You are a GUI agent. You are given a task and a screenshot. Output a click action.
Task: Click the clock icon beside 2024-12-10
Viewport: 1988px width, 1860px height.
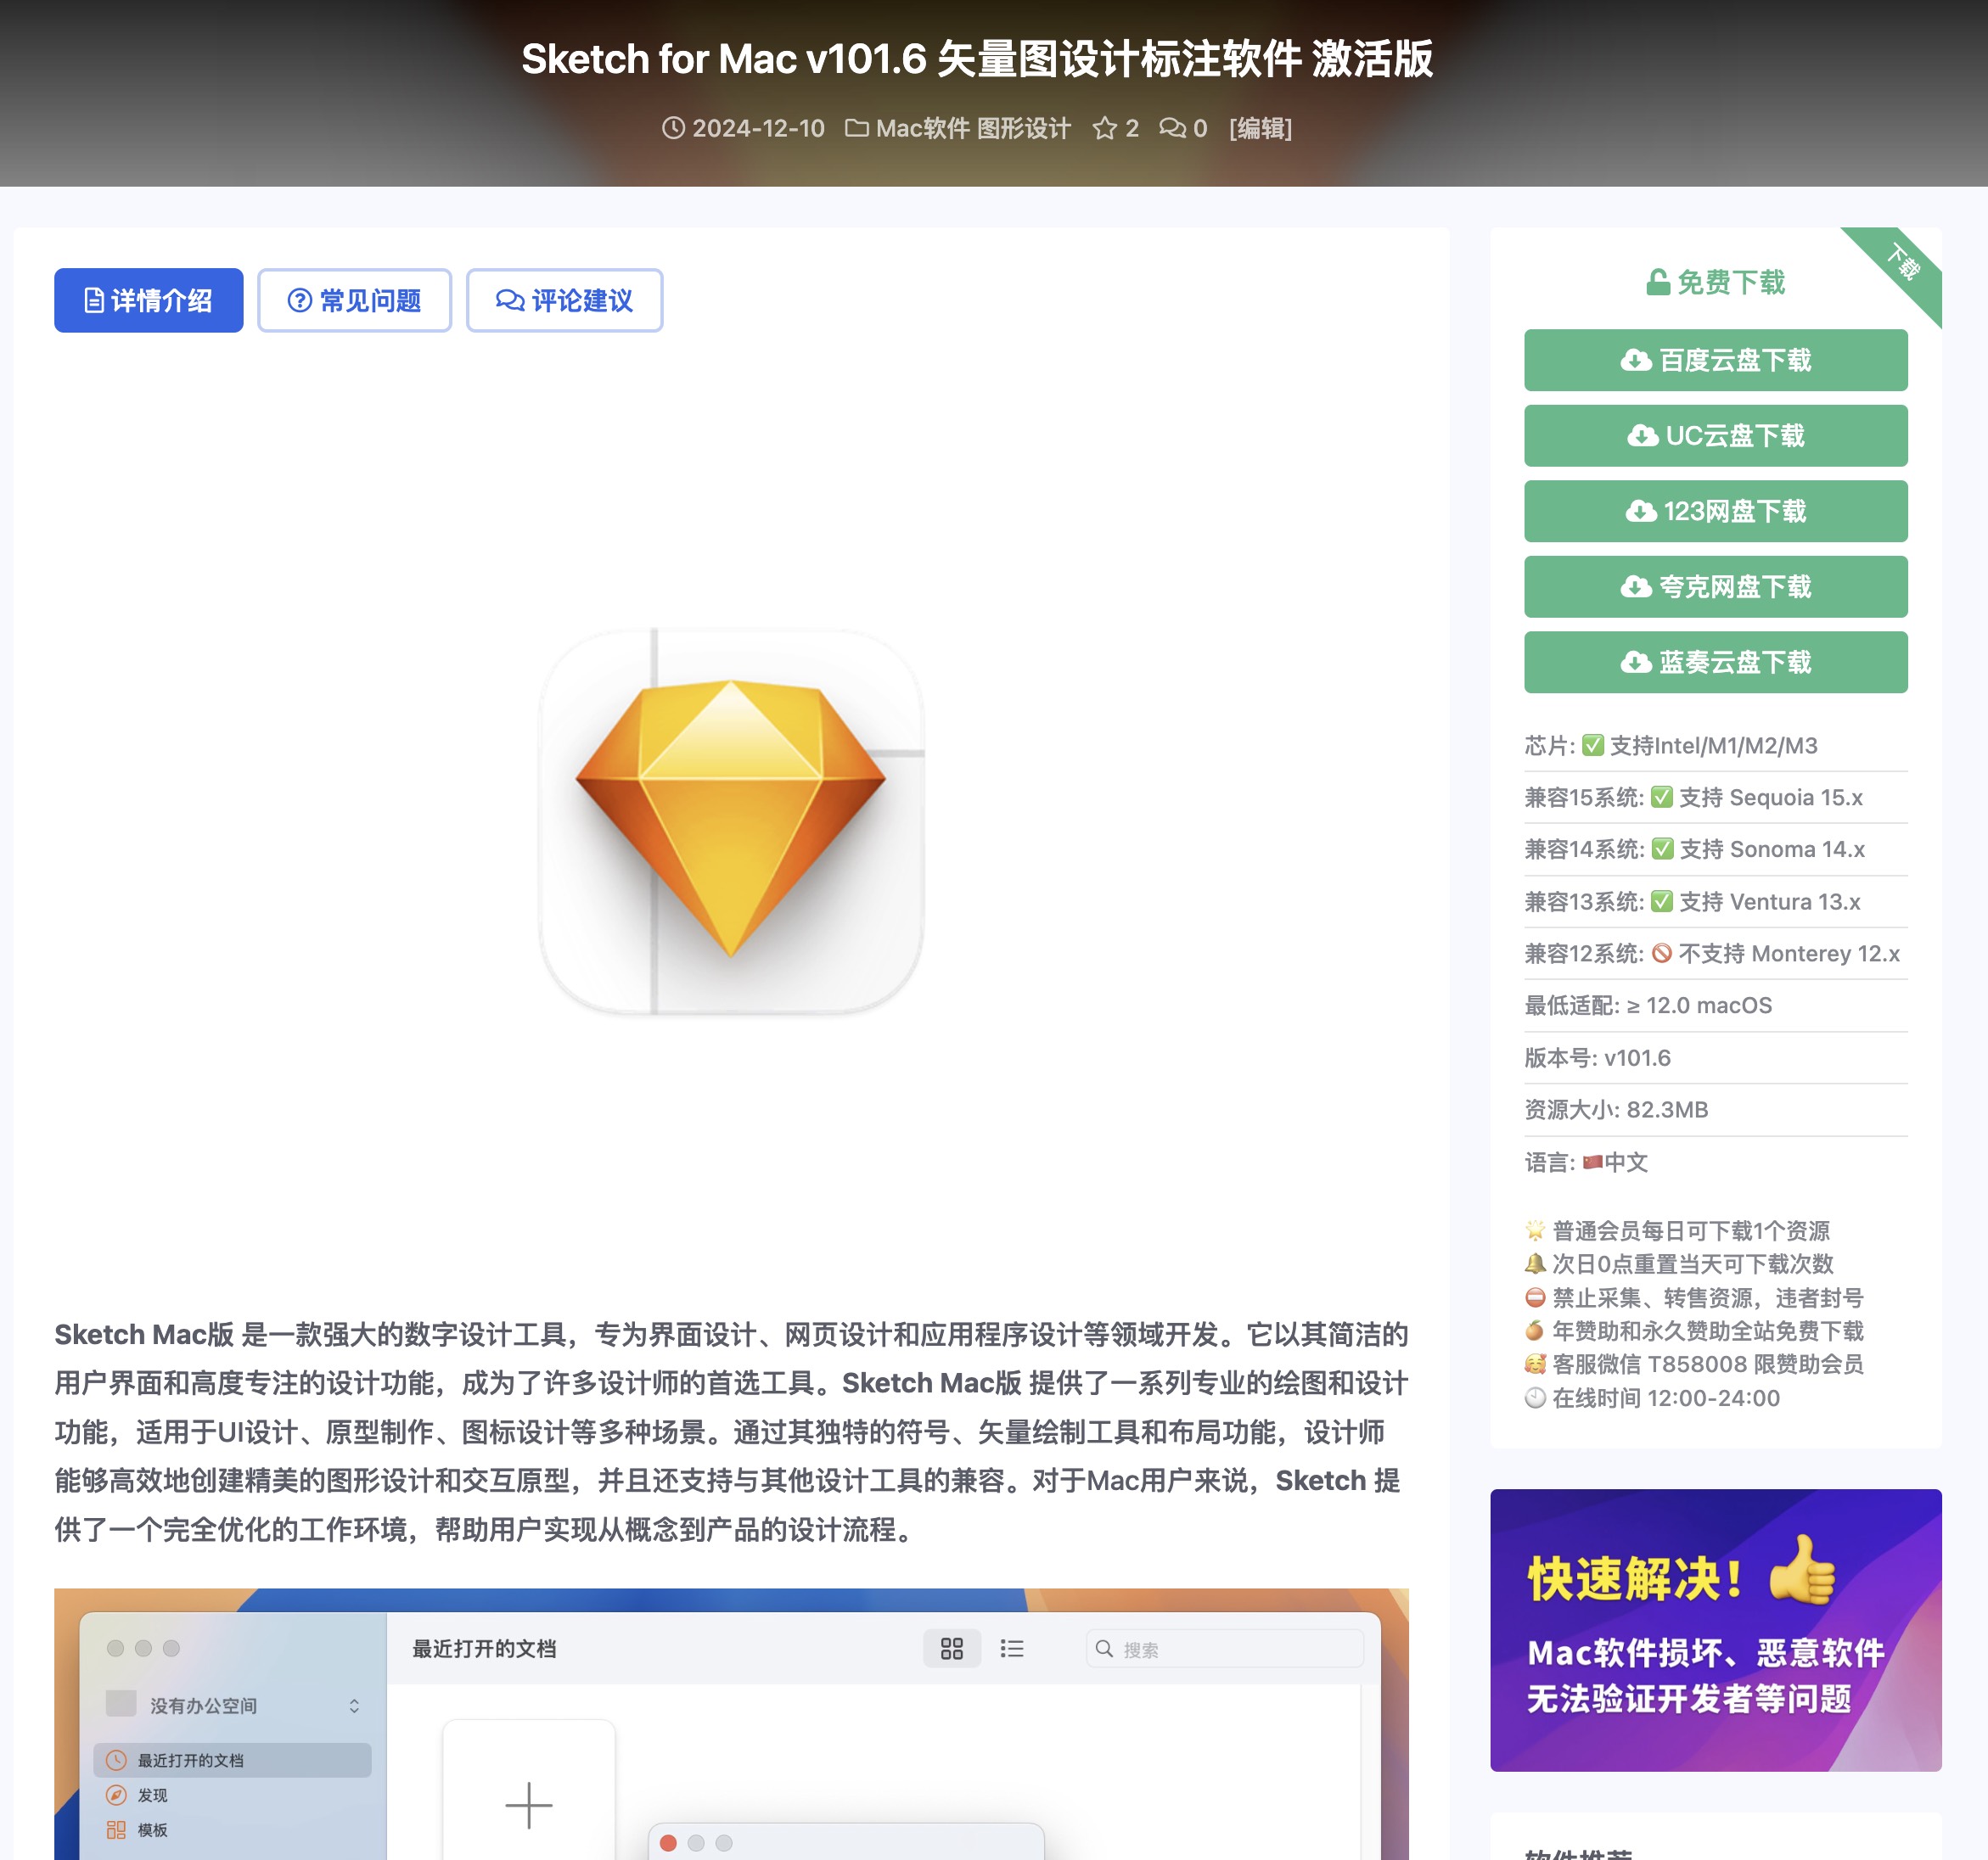pos(673,128)
